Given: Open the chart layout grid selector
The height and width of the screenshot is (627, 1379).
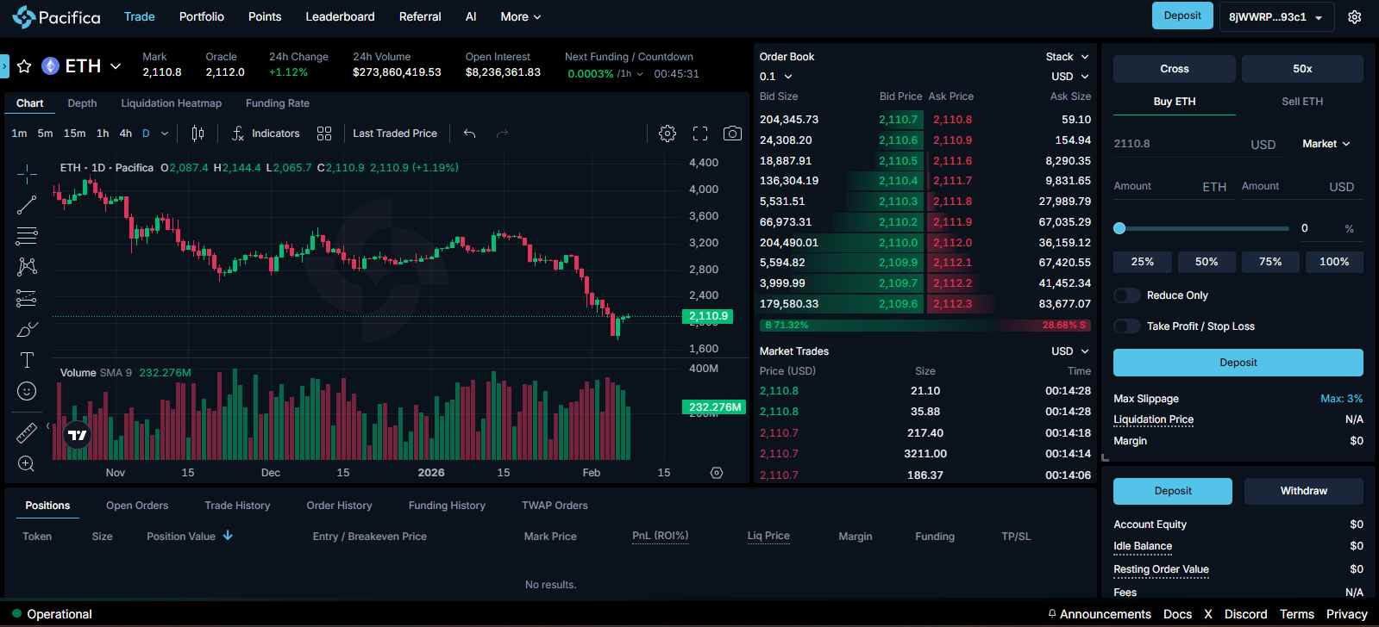Looking at the screenshot, I should (x=324, y=133).
